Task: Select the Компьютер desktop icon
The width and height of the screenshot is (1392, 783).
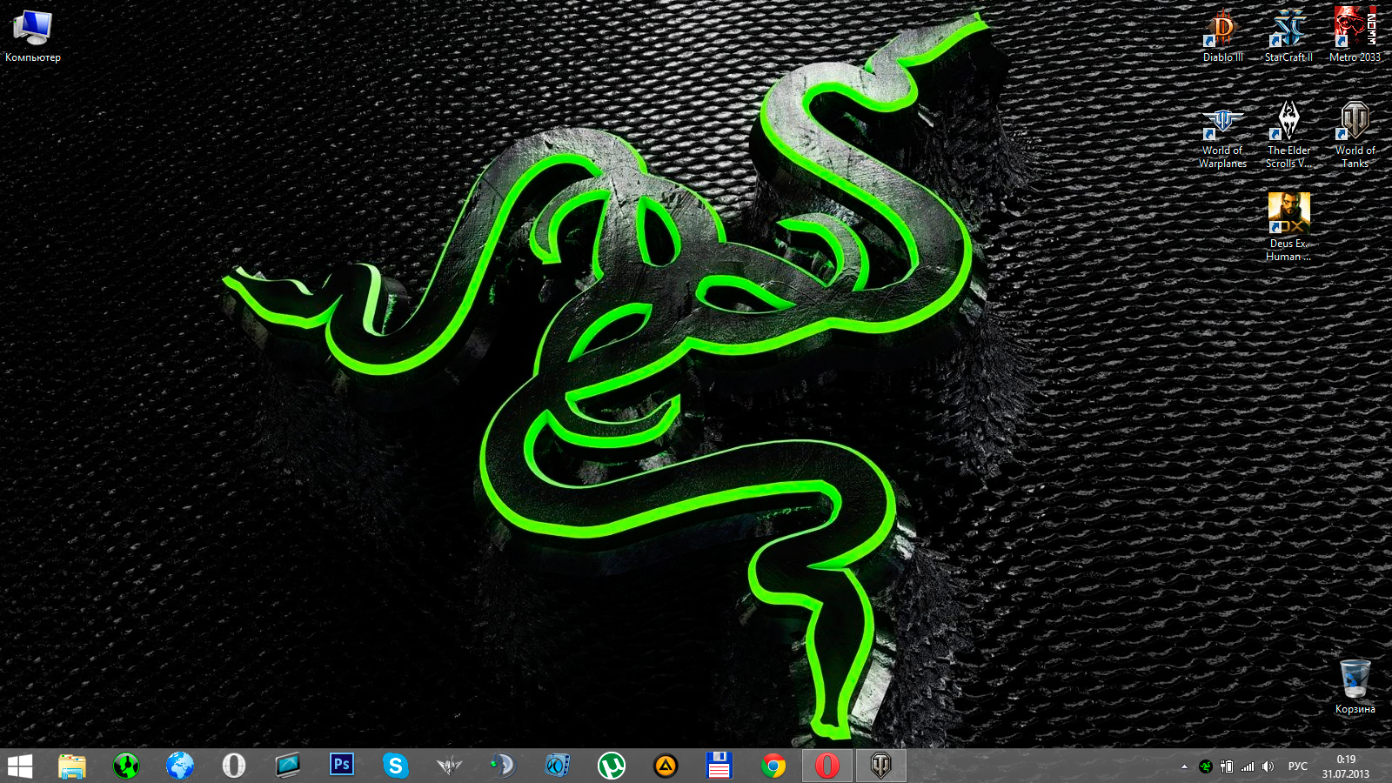Action: [x=33, y=37]
